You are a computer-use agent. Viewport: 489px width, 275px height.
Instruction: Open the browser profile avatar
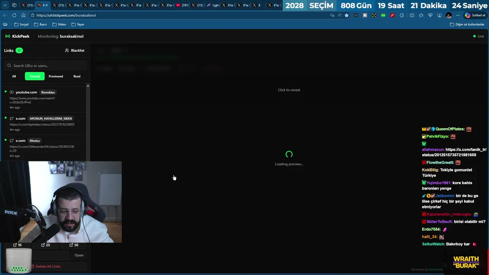(449, 15)
